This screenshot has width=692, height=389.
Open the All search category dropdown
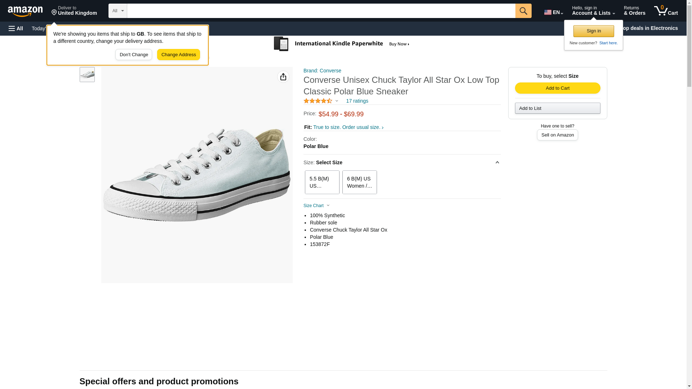(118, 11)
